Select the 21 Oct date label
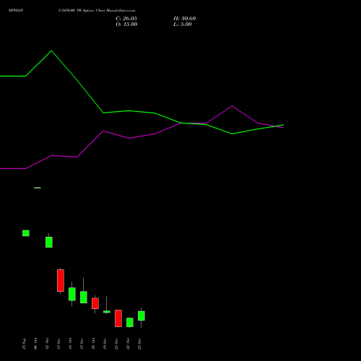The width and height of the screenshot is (361, 361). pos(116,344)
